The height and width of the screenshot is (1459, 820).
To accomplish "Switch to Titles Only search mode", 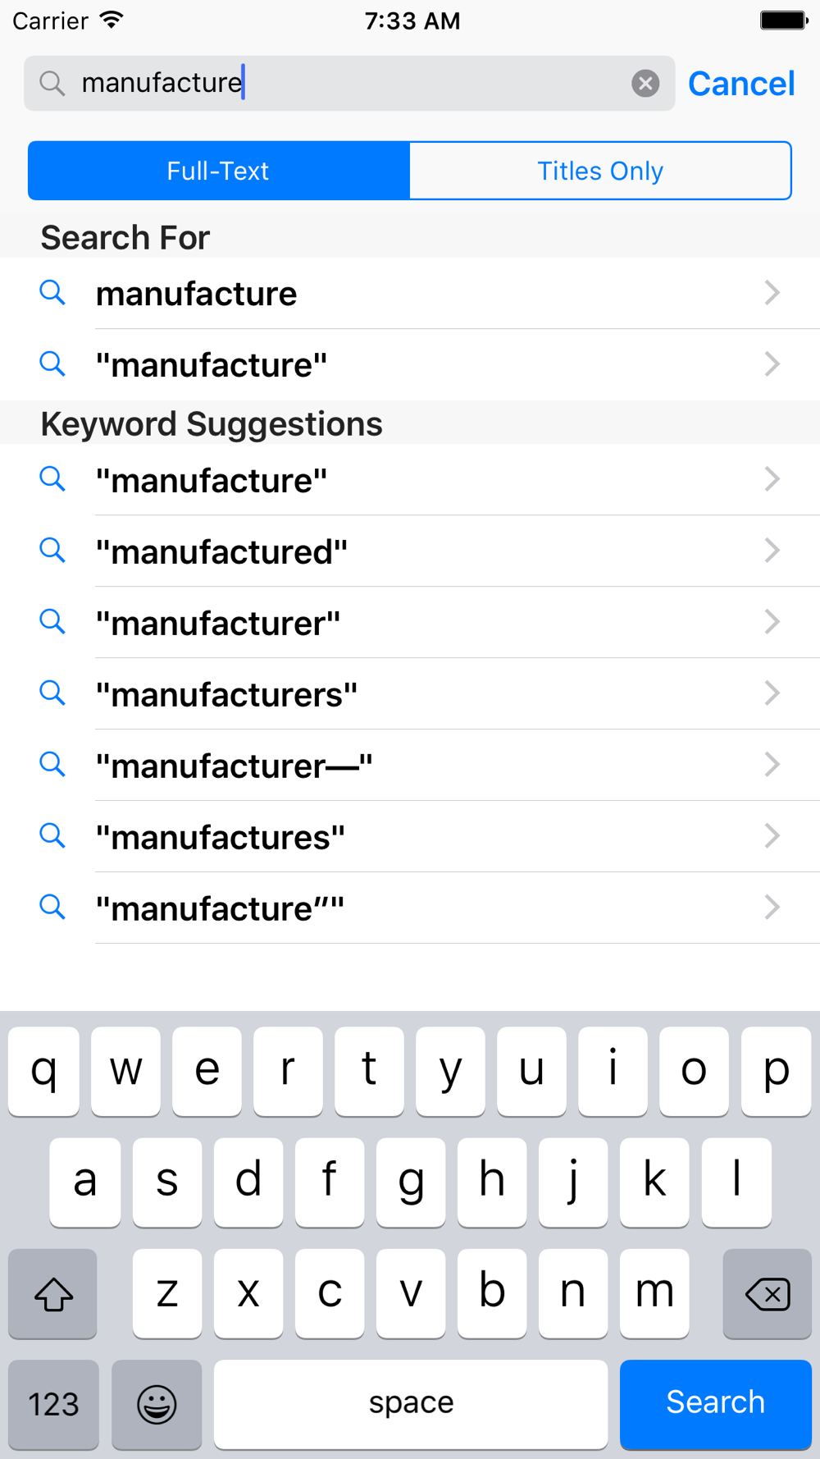I will pos(600,171).
